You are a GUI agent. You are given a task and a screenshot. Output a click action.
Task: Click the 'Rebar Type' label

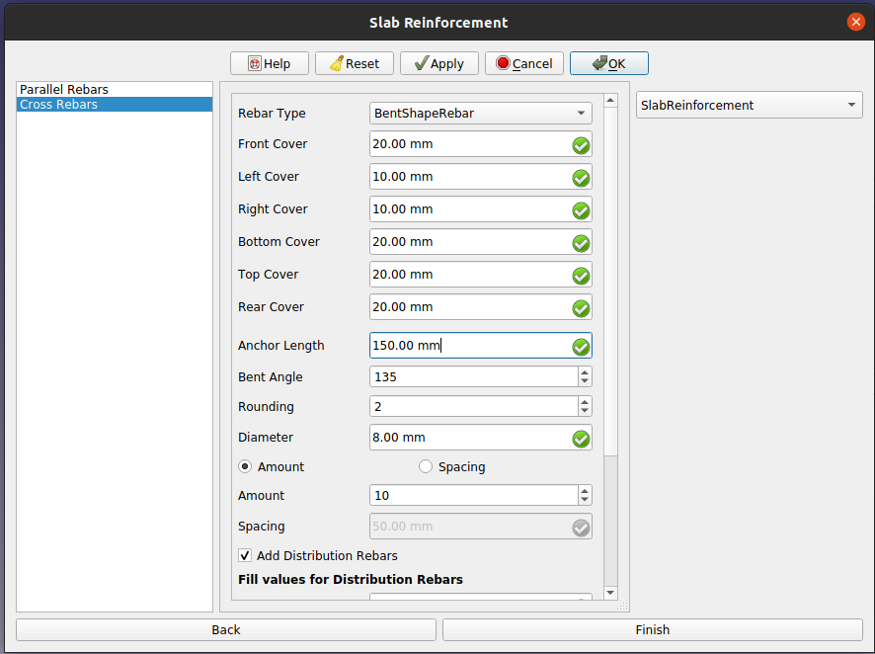pos(272,114)
